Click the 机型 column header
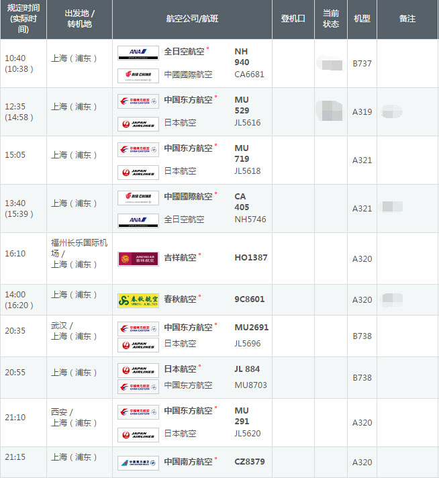 [362, 19]
